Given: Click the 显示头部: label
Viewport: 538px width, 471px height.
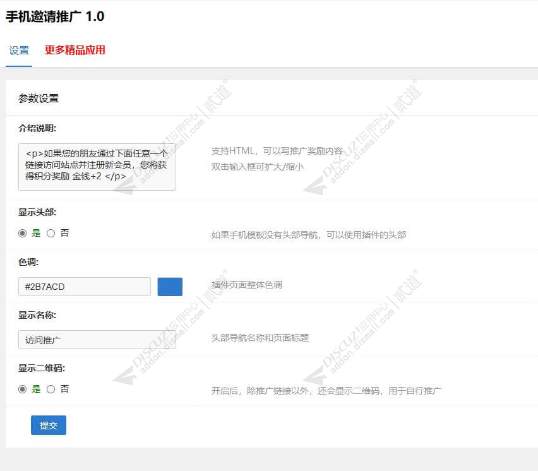Looking at the screenshot, I should 37,212.
